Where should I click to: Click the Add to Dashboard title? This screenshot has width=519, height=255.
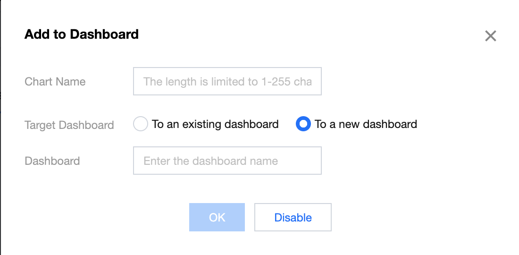point(81,34)
